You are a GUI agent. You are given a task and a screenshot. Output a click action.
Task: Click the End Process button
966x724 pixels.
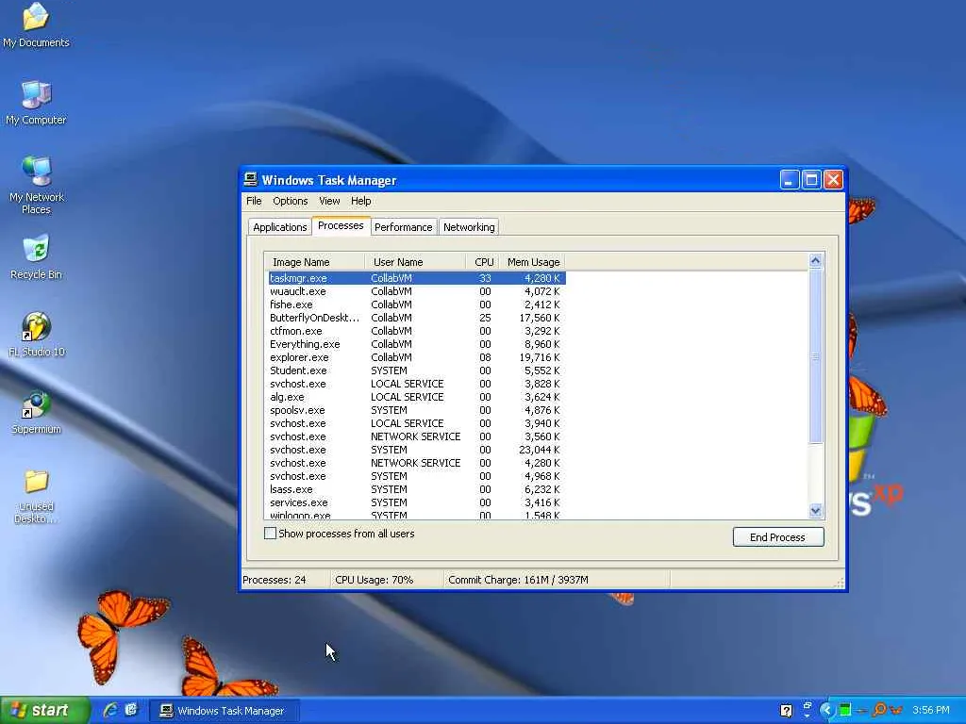[x=777, y=537]
